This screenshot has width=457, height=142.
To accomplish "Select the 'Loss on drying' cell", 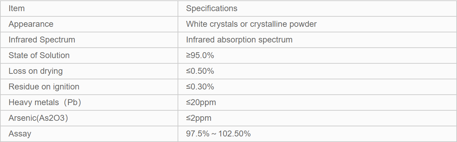I will tap(35, 71).
